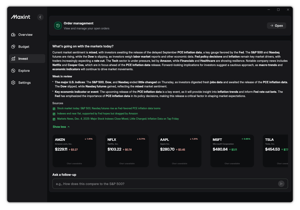
Task: Open the Stock market today source link
Action: [x=109, y=108]
